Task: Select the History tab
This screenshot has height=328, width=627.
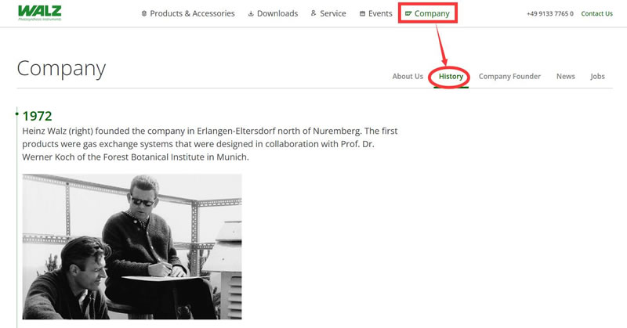Action: click(451, 77)
